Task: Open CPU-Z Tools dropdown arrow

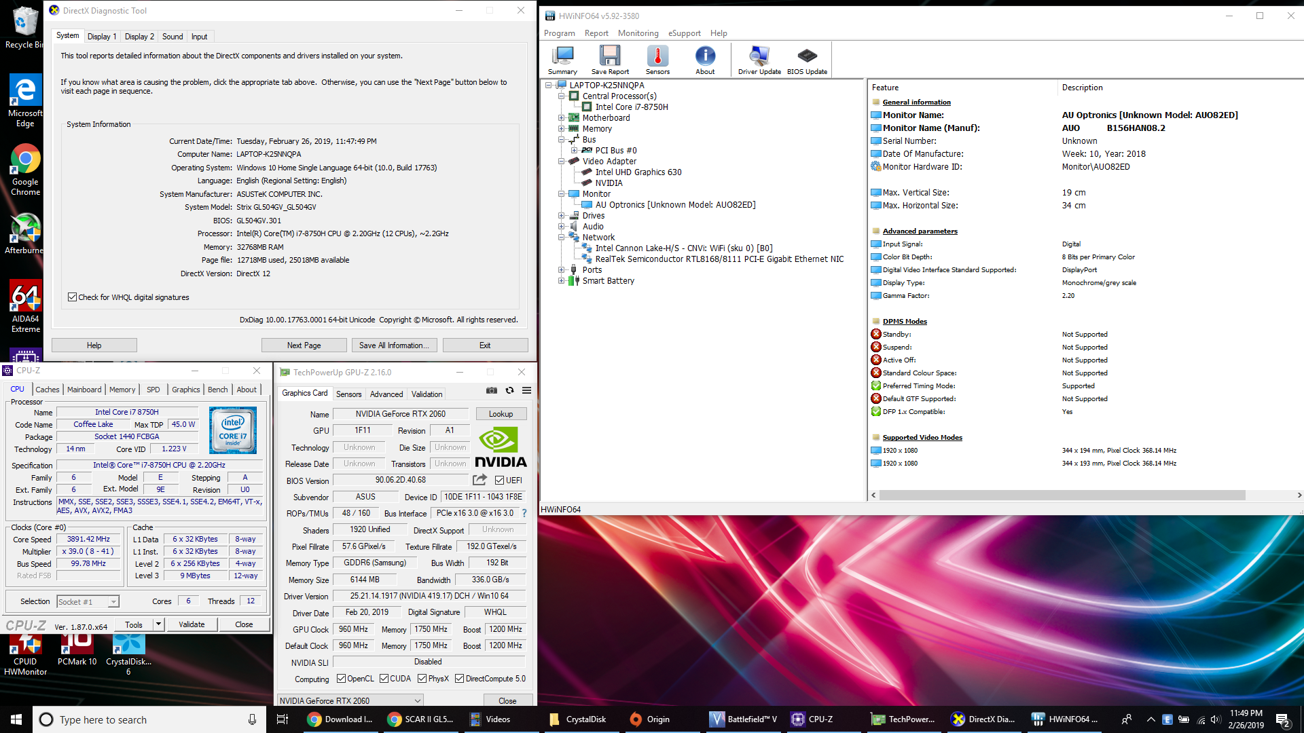Action: pos(158,624)
